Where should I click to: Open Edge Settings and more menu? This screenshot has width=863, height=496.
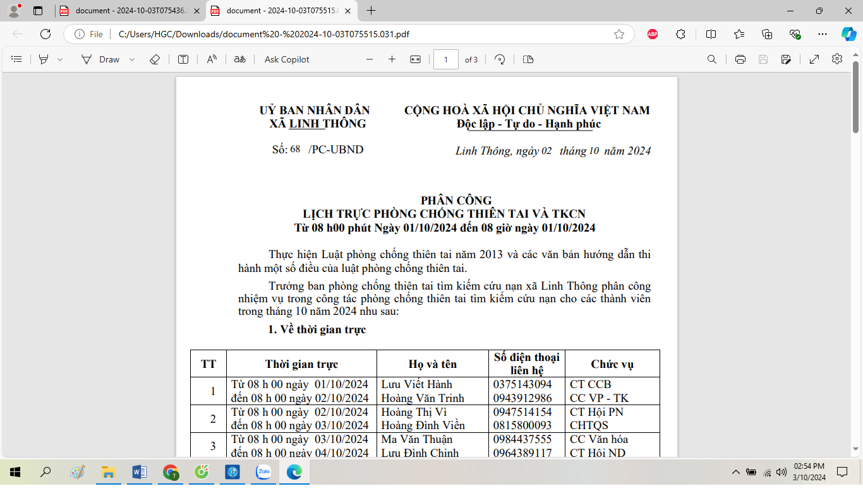coord(823,34)
